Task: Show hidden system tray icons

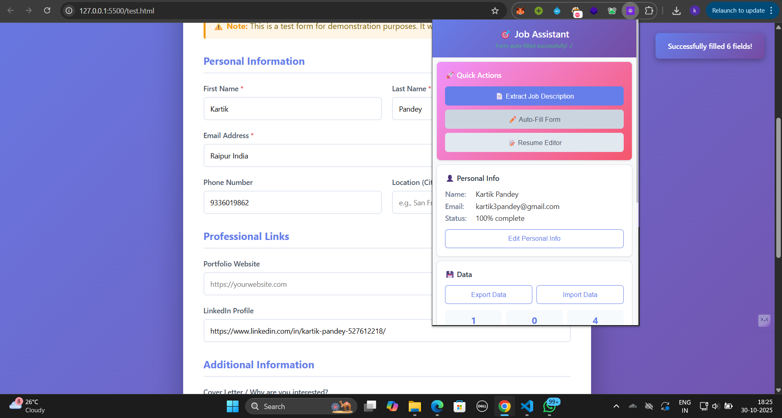Action: click(616, 406)
